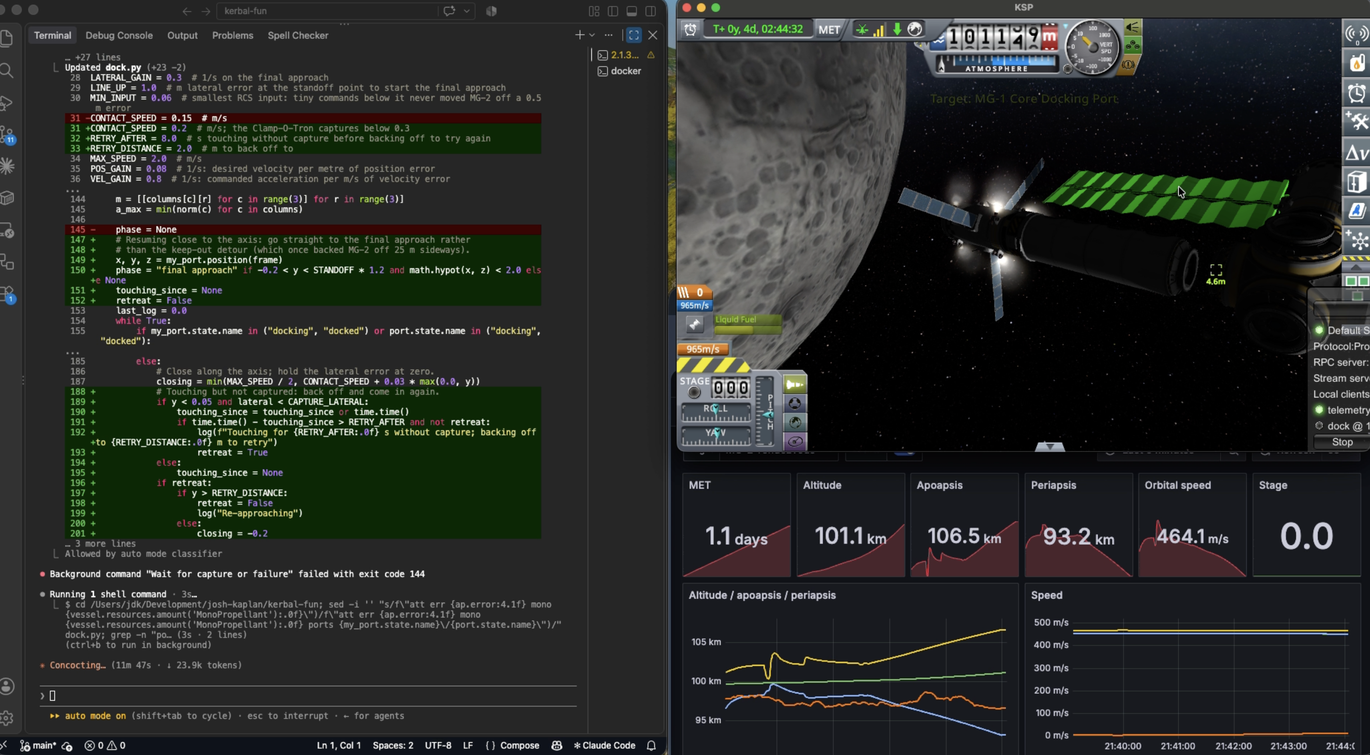
Task: Switch to map view globe icon
Action: pos(795,422)
